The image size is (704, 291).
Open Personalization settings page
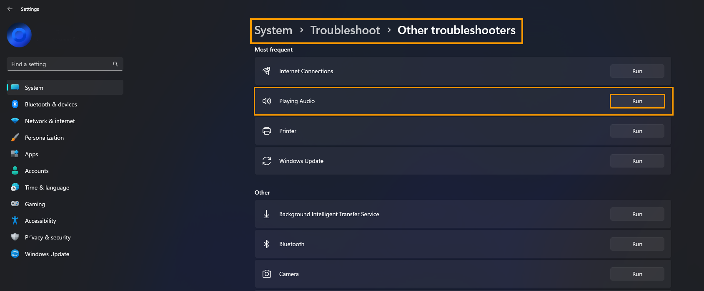tap(65, 137)
